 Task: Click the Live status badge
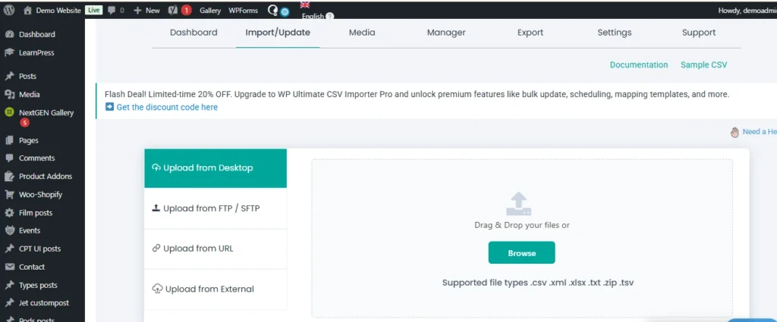[93, 11]
